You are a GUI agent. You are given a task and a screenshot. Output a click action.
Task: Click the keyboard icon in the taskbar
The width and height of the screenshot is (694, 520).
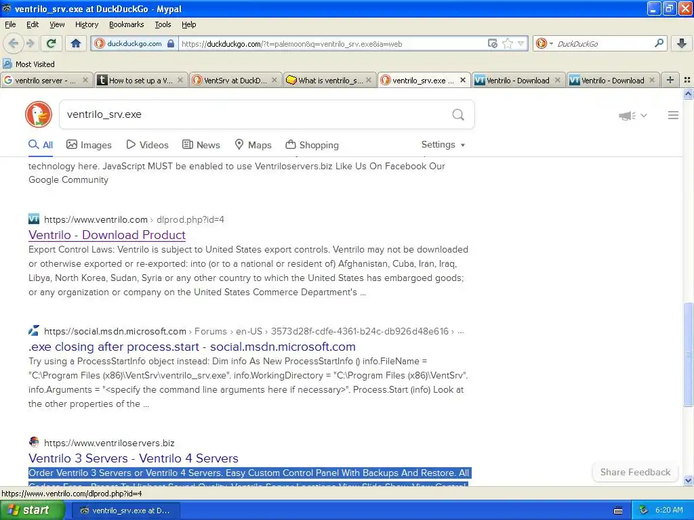(x=618, y=511)
